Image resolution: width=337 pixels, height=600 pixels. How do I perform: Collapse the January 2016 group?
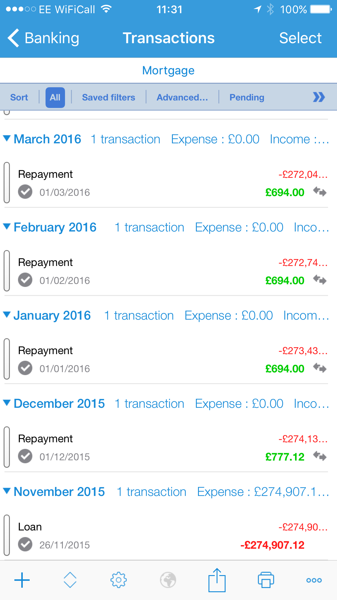[7, 315]
